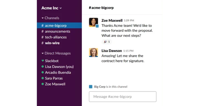The width and height of the screenshot is (199, 106).
Task: Click the Zoe Maxwell name in message
Action: [x=112, y=20]
